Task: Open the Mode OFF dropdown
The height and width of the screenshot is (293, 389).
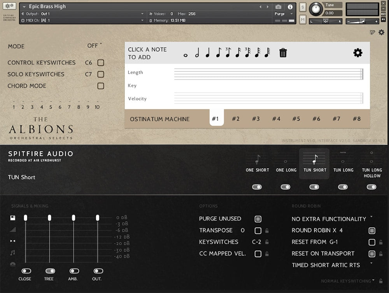Action: [94, 46]
